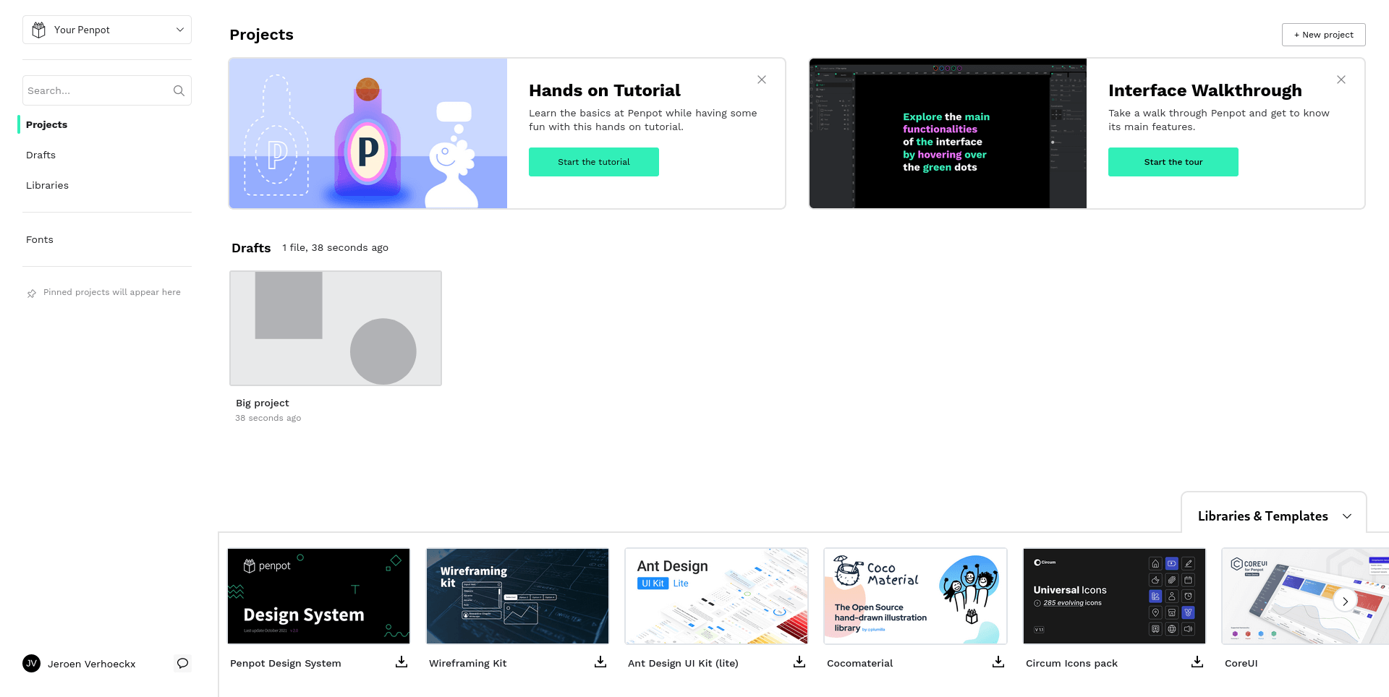Download the Penpot Design System library

[x=402, y=662]
